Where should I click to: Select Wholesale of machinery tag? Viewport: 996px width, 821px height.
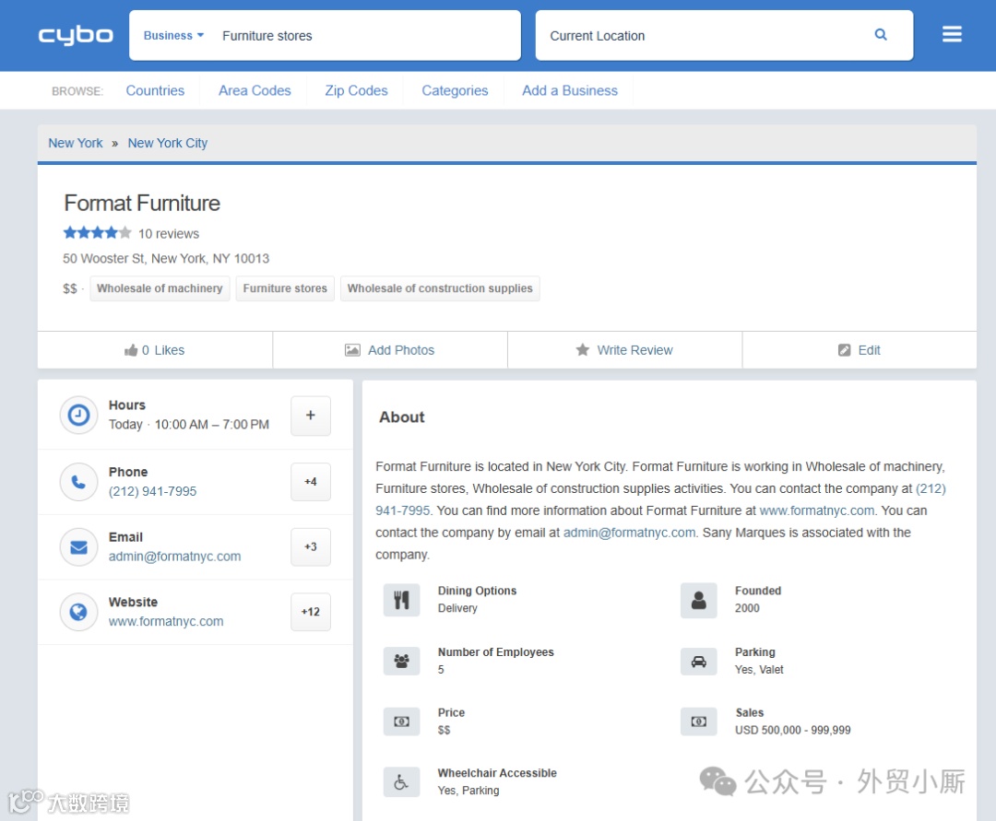tap(160, 288)
